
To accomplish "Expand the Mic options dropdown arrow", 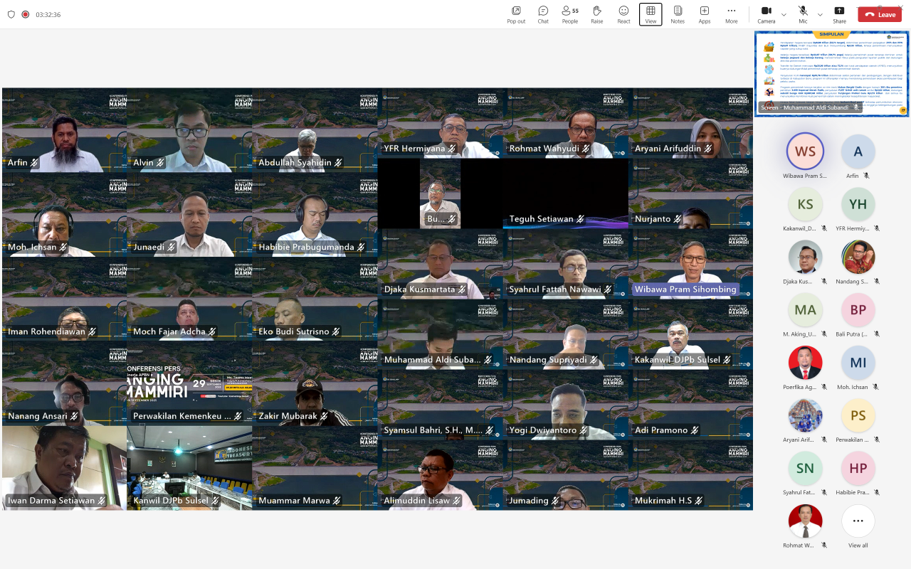I will click(x=820, y=14).
